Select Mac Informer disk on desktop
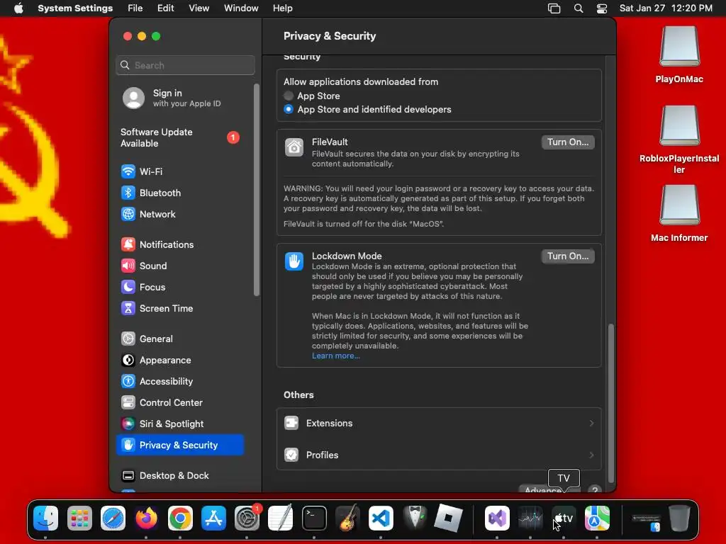Image resolution: width=726 pixels, height=544 pixels. point(679,212)
